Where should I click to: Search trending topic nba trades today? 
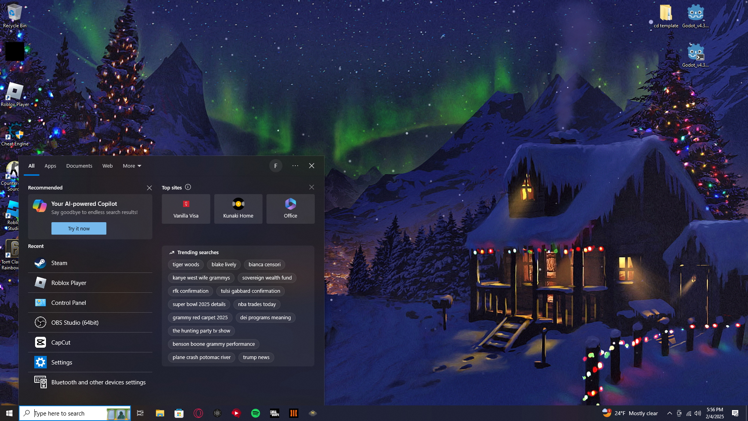pyautogui.click(x=257, y=304)
